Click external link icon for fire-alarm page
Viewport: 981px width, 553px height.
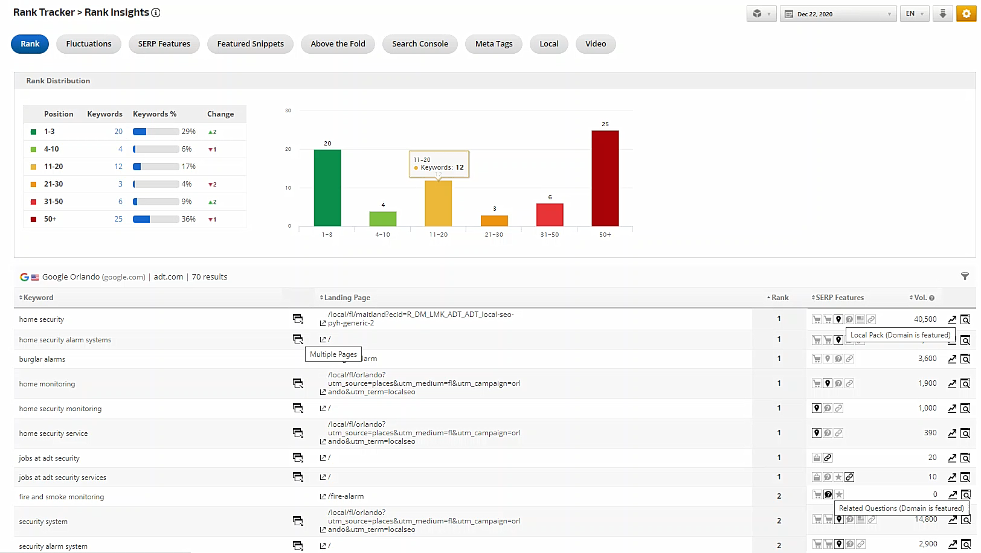(x=323, y=497)
